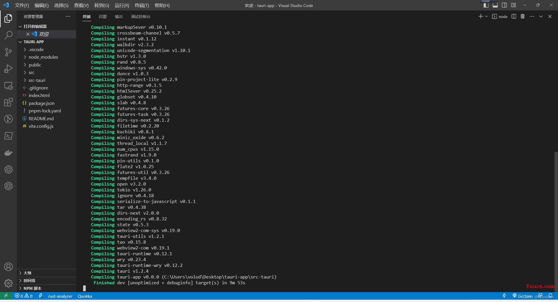Click Quokka in the status bar
This screenshot has width=558, height=302.
tap(85, 296)
